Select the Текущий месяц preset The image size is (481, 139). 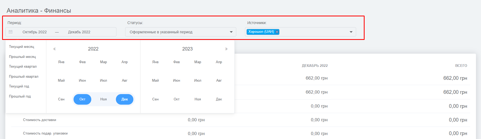22,47
